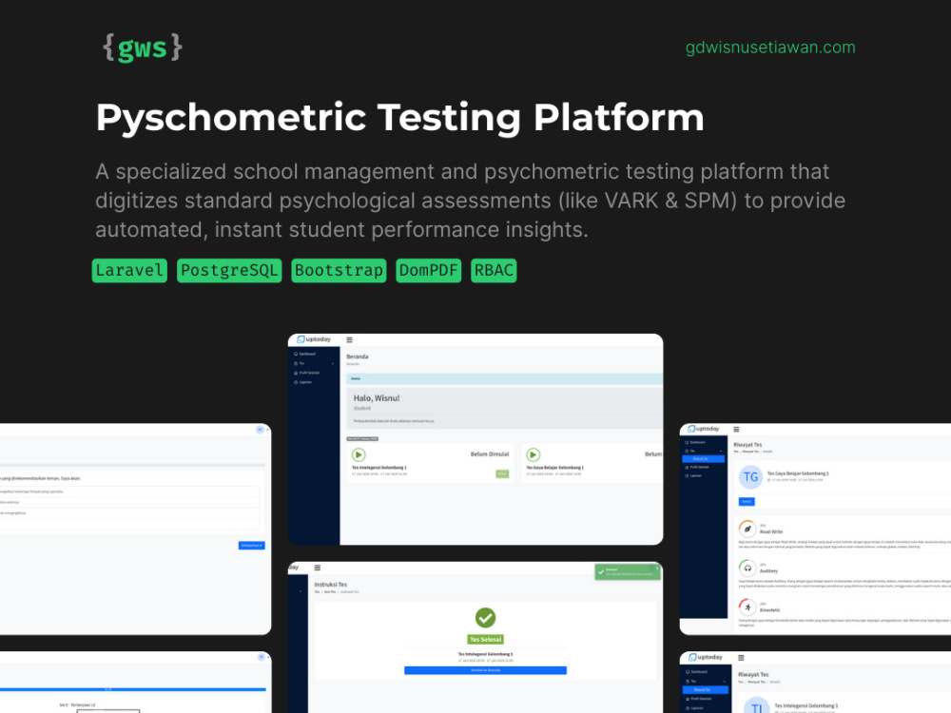Click the uptoday logo in Beranda screenshot

(x=314, y=339)
